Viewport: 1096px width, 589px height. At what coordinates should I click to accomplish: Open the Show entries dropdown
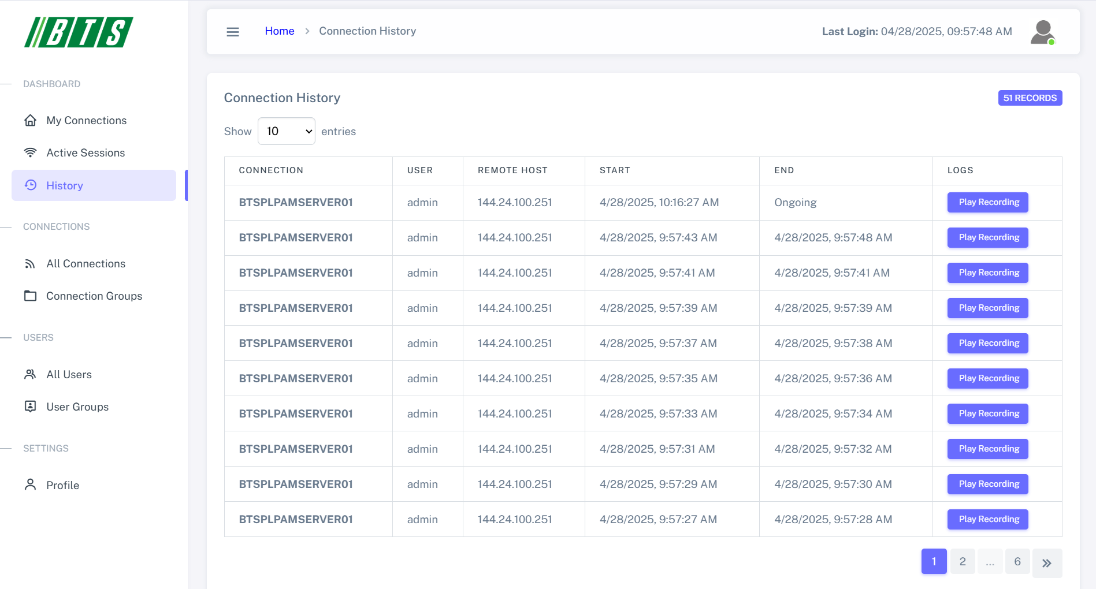click(286, 131)
